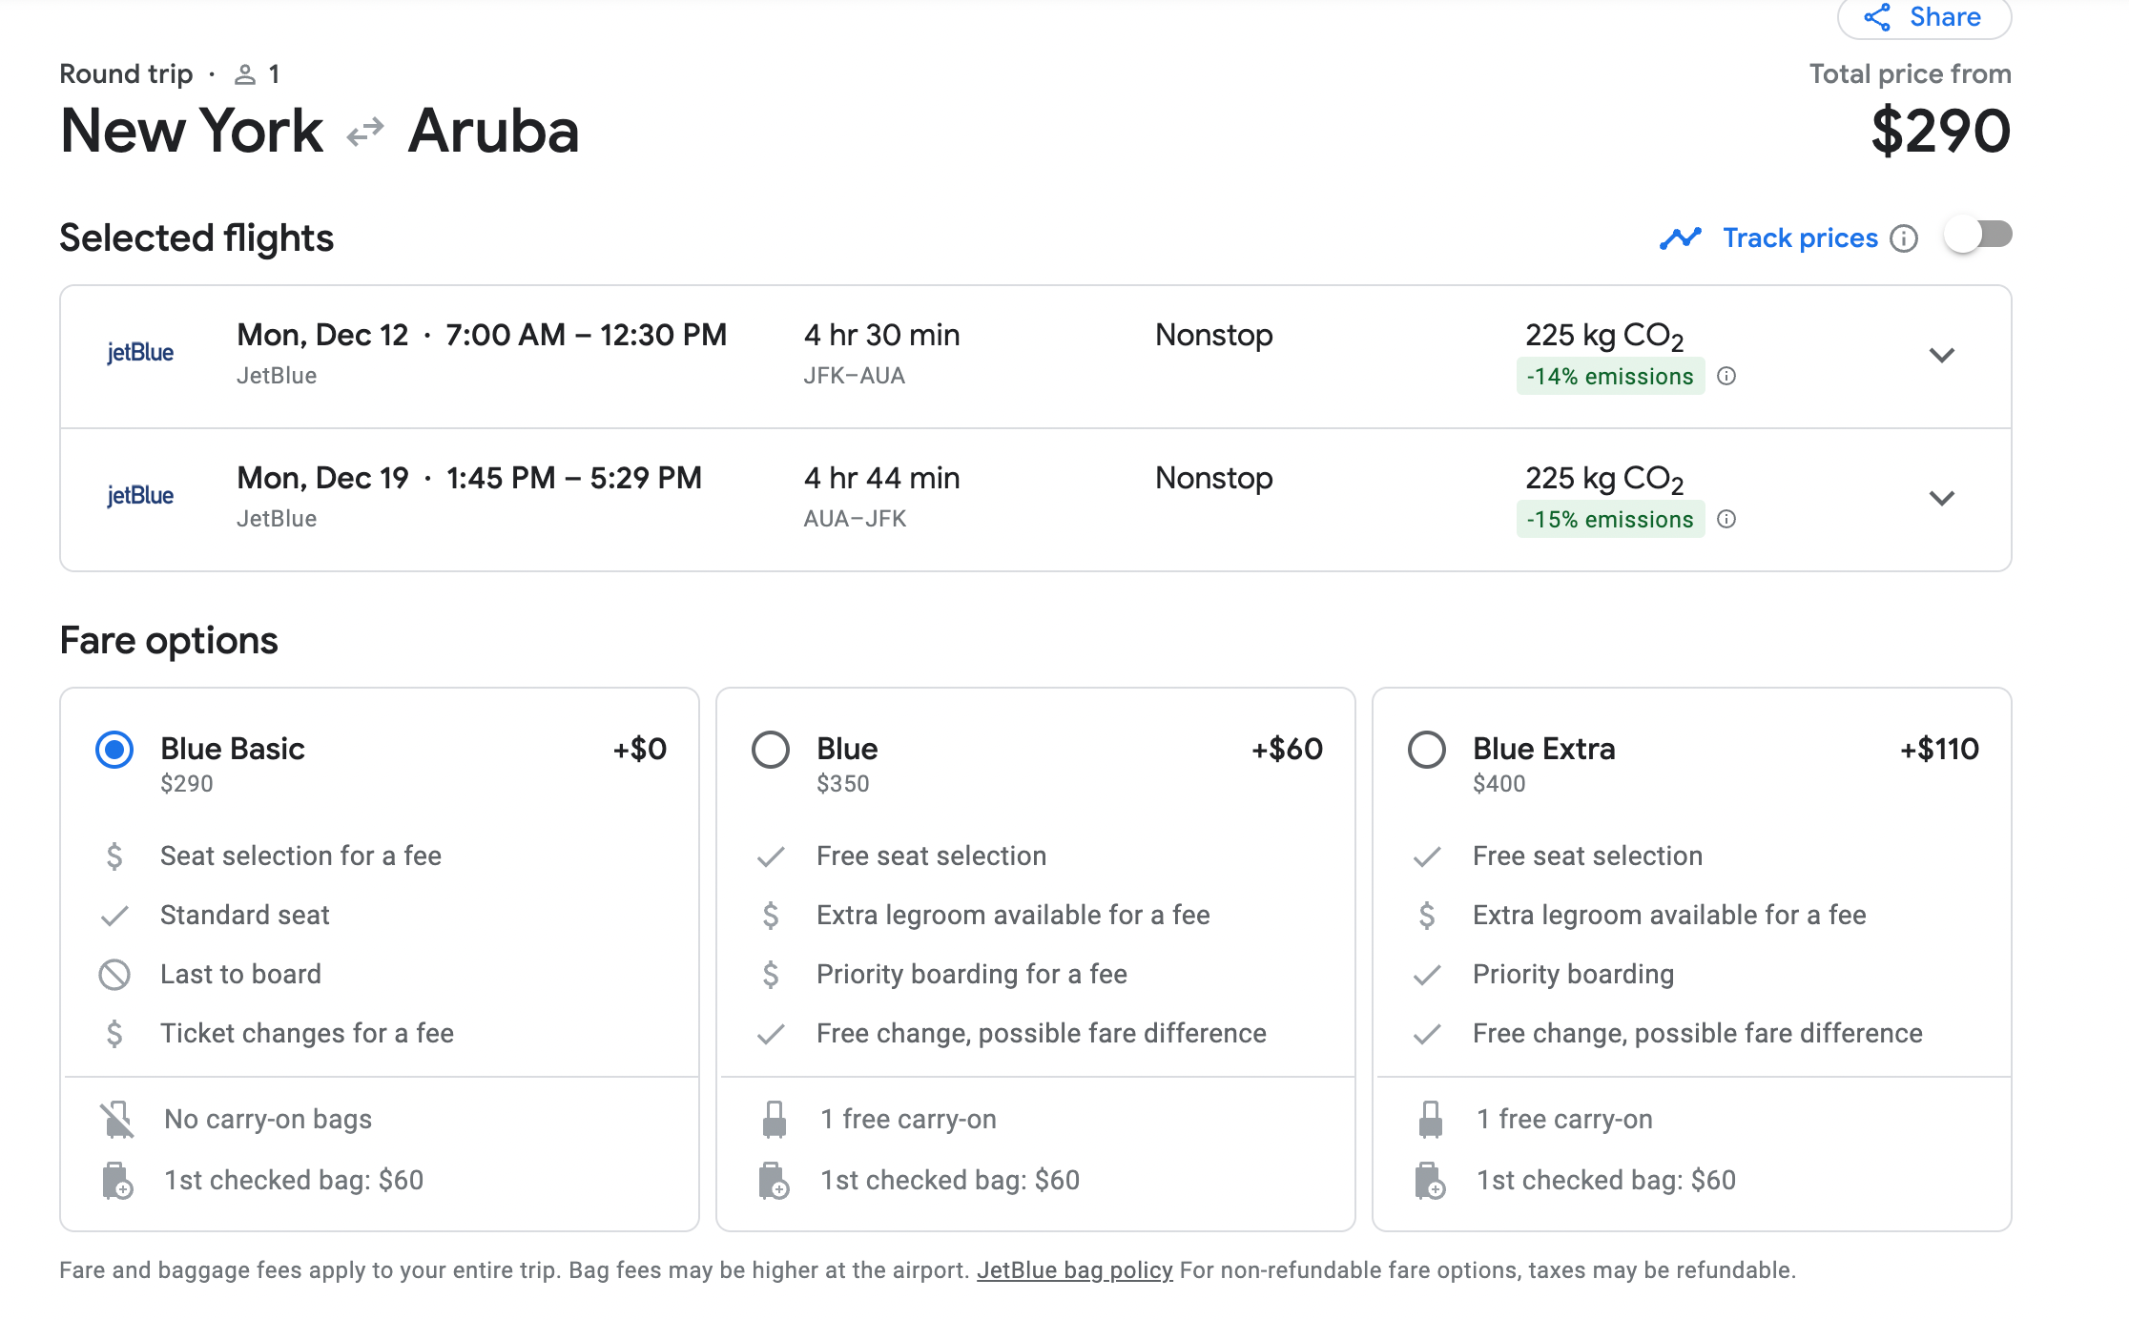Enable the Track prices toggle switch
Image resolution: width=2129 pixels, height=1320 pixels.
click(1978, 236)
